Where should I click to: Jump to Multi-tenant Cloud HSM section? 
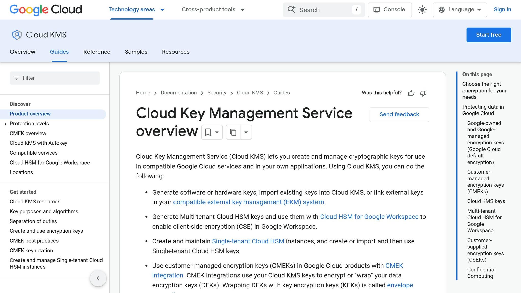point(484,221)
